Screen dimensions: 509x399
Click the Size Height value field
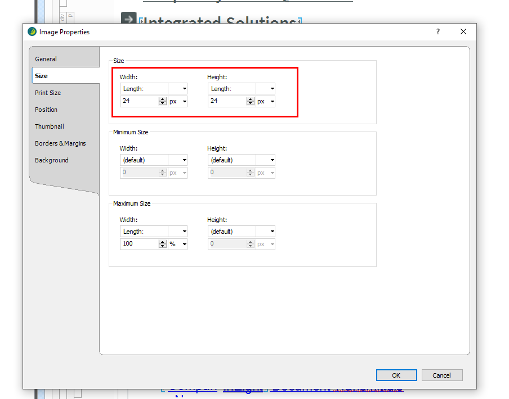[x=227, y=102]
